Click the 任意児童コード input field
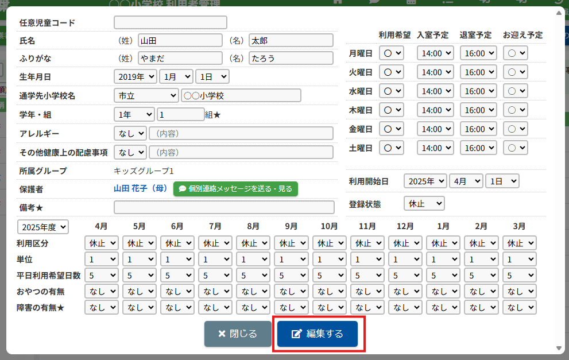This screenshot has width=569, height=360. click(171, 22)
